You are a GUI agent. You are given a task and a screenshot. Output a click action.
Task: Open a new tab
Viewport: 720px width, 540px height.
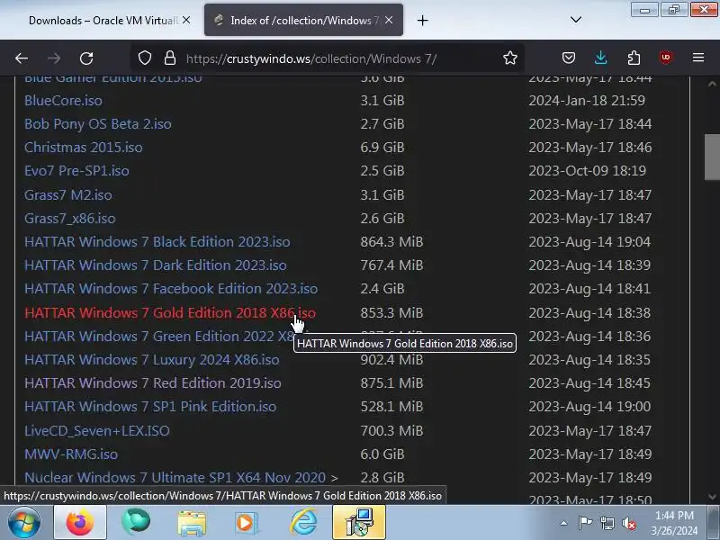point(422,20)
